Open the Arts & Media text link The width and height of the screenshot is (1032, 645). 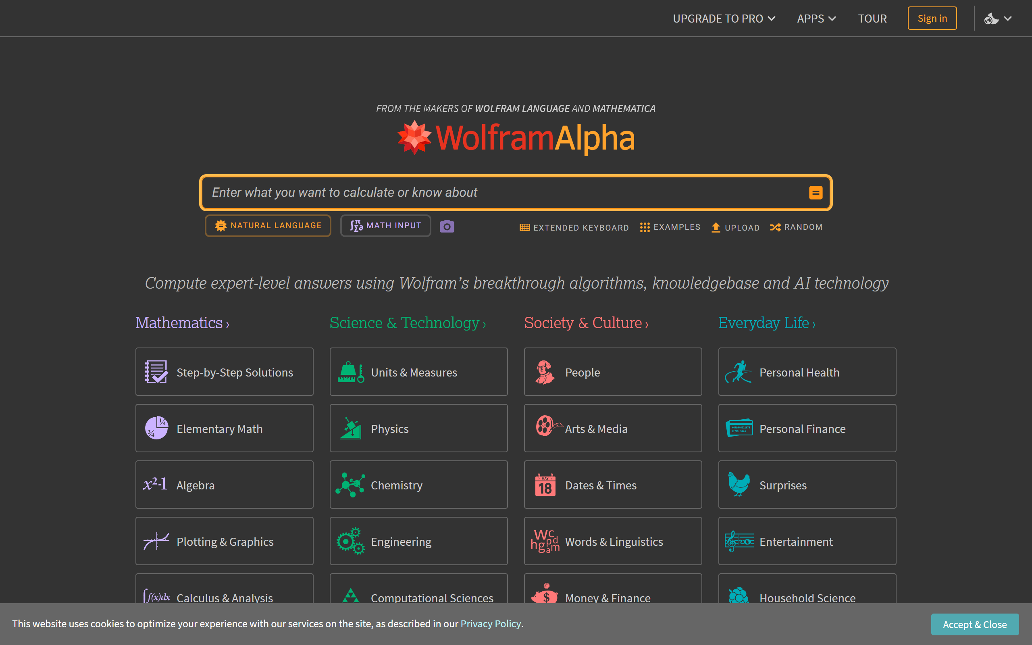coord(596,429)
